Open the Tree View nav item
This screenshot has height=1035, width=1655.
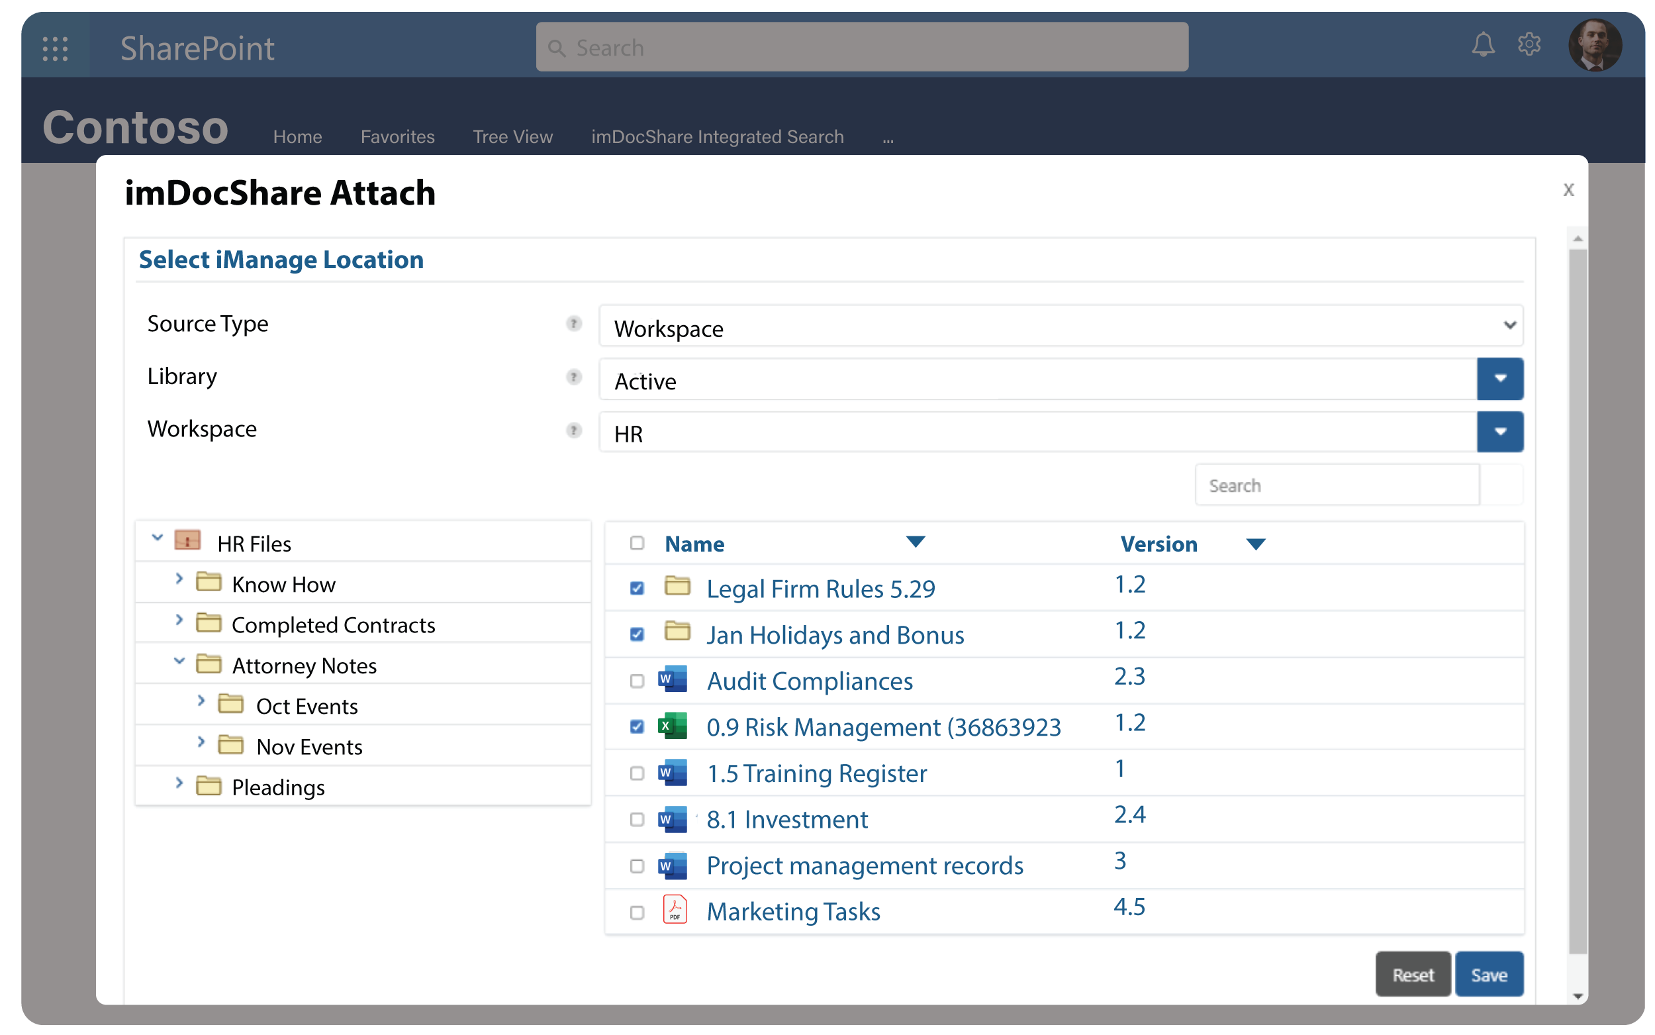[x=512, y=137]
